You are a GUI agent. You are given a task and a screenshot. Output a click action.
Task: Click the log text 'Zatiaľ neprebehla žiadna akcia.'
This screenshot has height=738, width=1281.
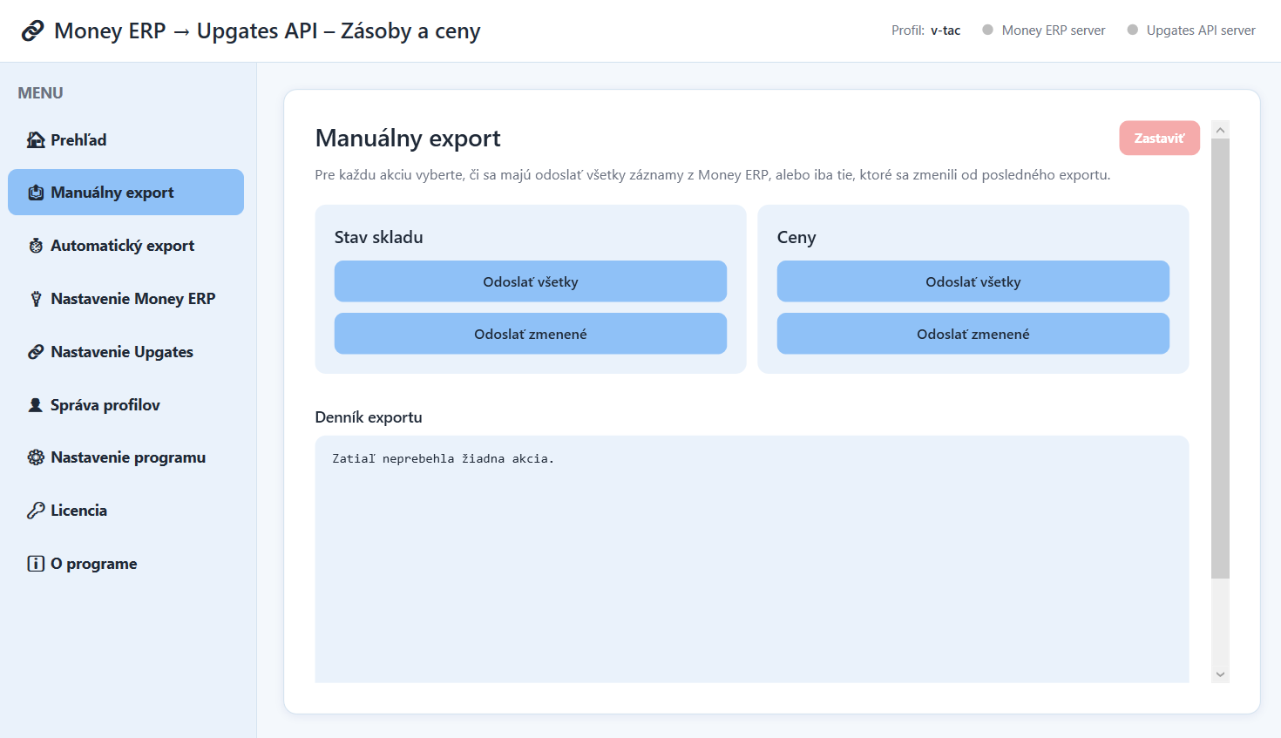[443, 458]
